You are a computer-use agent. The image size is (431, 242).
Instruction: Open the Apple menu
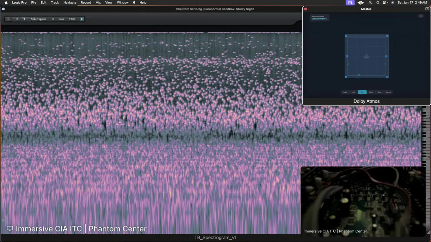pyautogui.click(x=6, y=2)
